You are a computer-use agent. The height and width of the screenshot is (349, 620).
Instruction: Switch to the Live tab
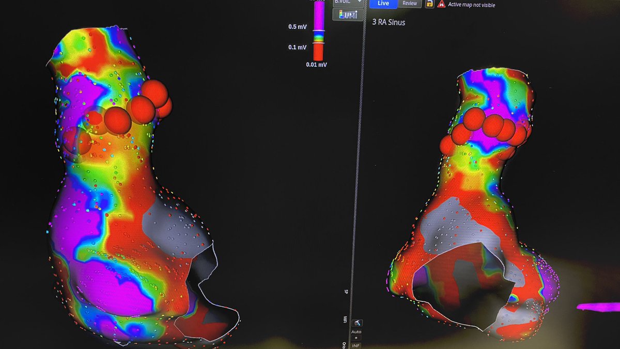tap(383, 4)
